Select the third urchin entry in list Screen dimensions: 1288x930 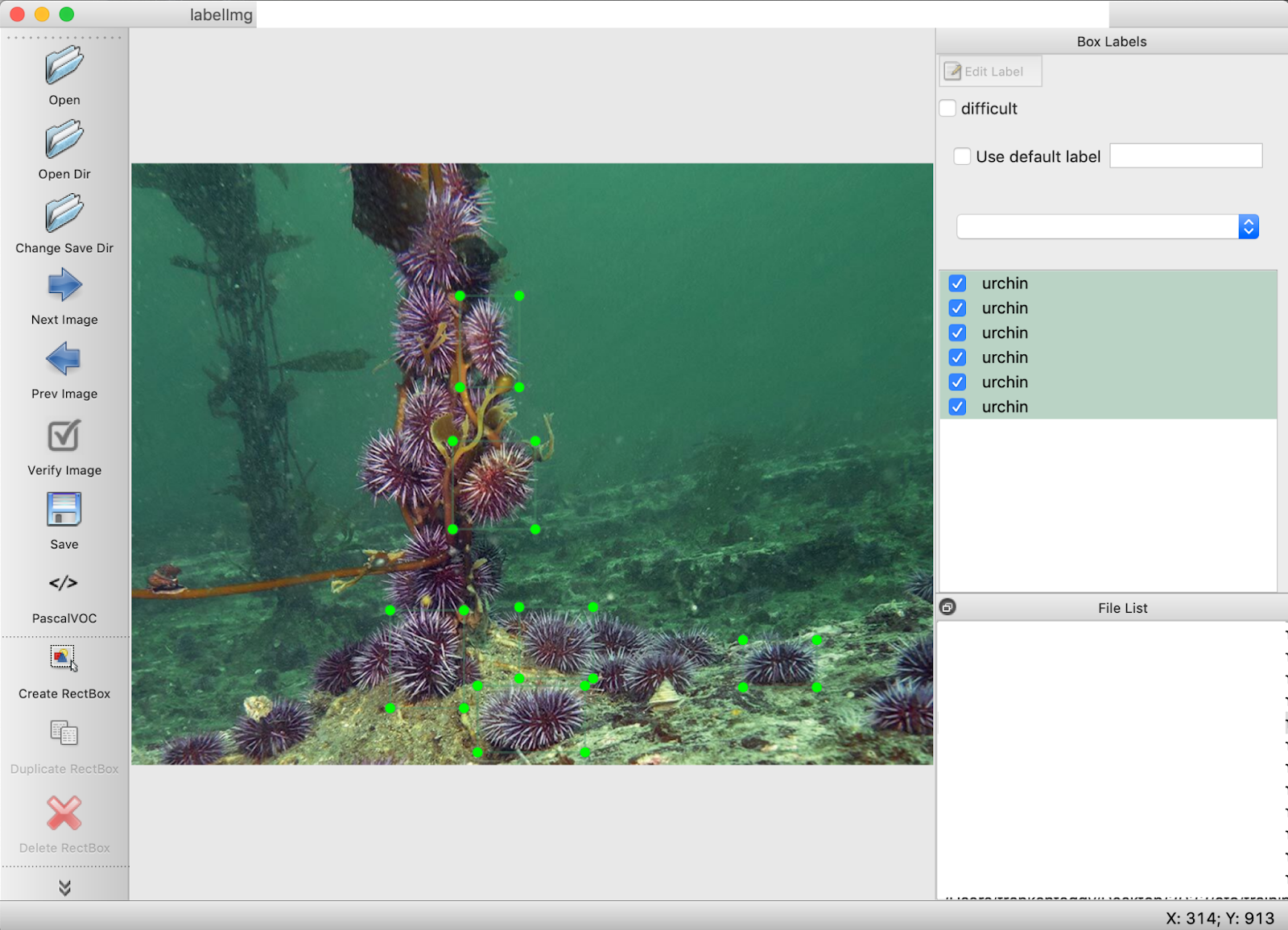coord(1005,333)
